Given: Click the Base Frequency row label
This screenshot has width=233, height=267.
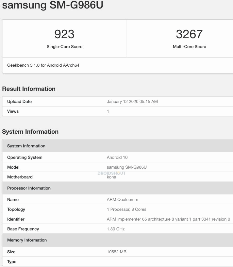Looking at the screenshot, I should 23,229.
